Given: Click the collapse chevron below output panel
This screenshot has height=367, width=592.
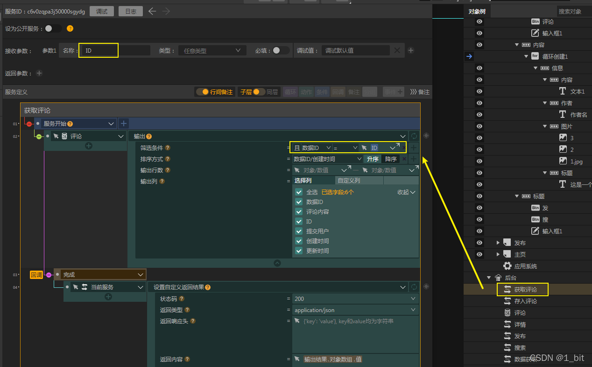Looking at the screenshot, I should [277, 263].
